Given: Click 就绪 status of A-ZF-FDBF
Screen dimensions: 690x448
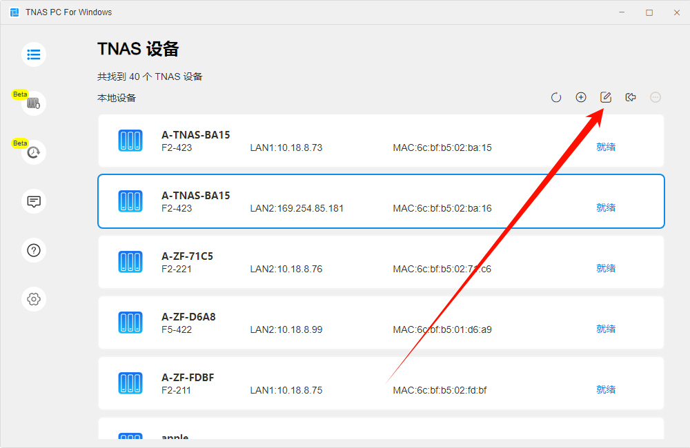Looking at the screenshot, I should (x=606, y=389).
